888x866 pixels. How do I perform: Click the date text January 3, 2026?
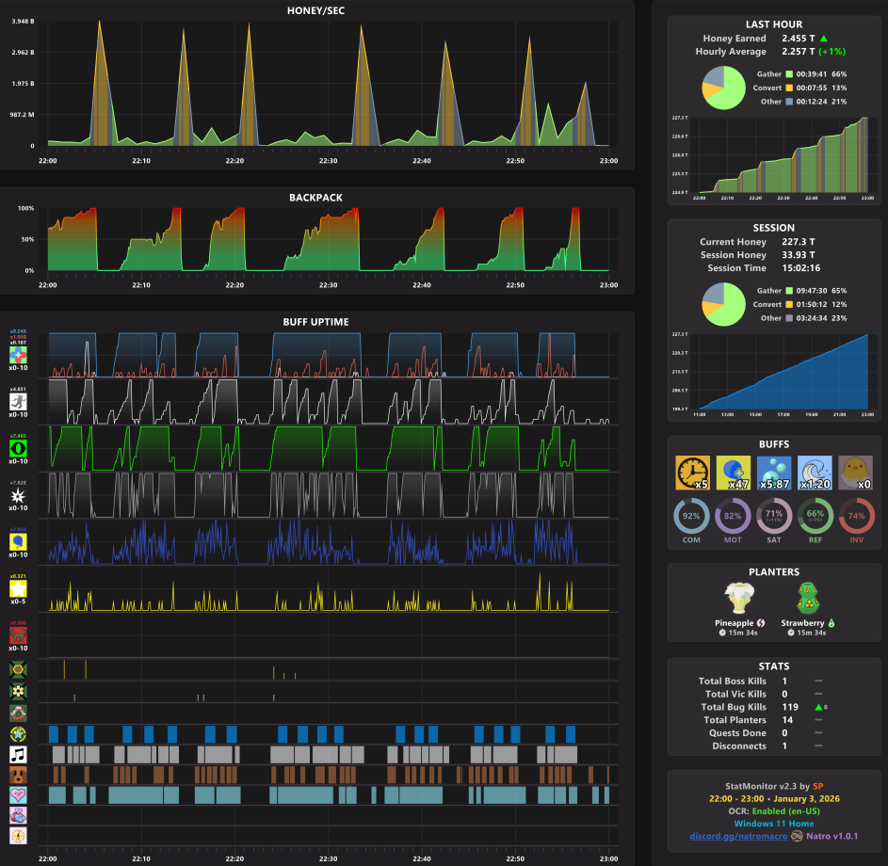806,798
